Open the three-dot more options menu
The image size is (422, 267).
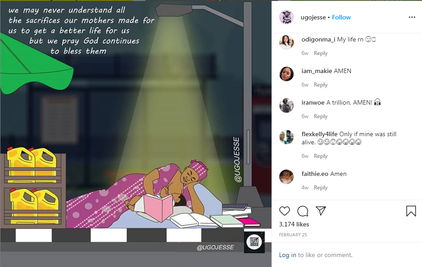[x=412, y=17]
